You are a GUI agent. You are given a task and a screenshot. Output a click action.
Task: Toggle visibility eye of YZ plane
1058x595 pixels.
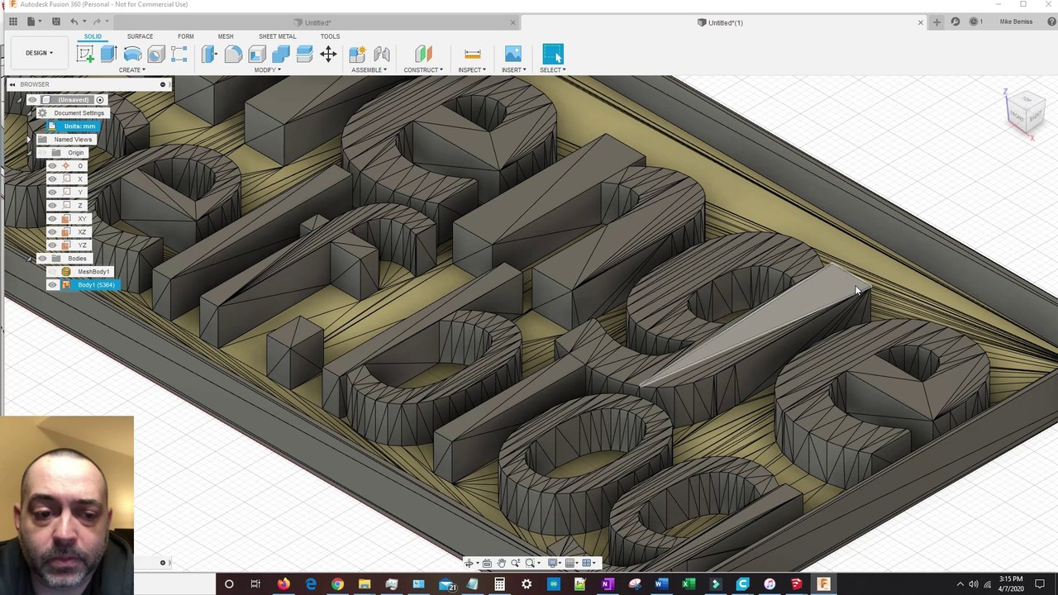pyautogui.click(x=52, y=245)
